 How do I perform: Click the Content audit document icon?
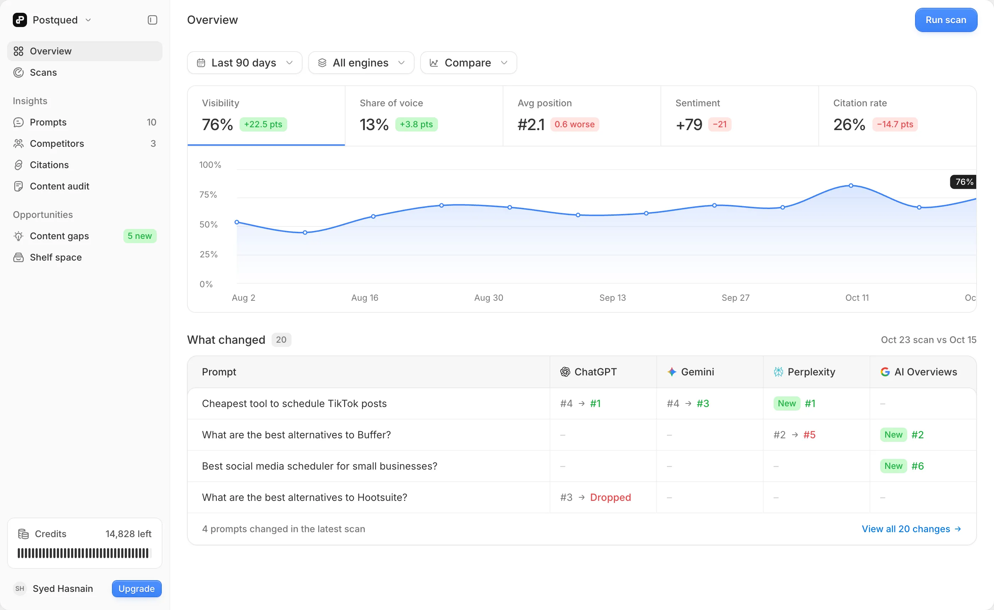18,186
